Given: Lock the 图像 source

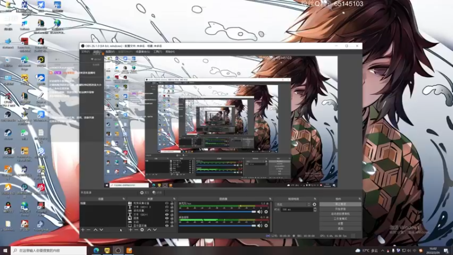Looking at the screenshot, I should pyautogui.click(x=172, y=218).
